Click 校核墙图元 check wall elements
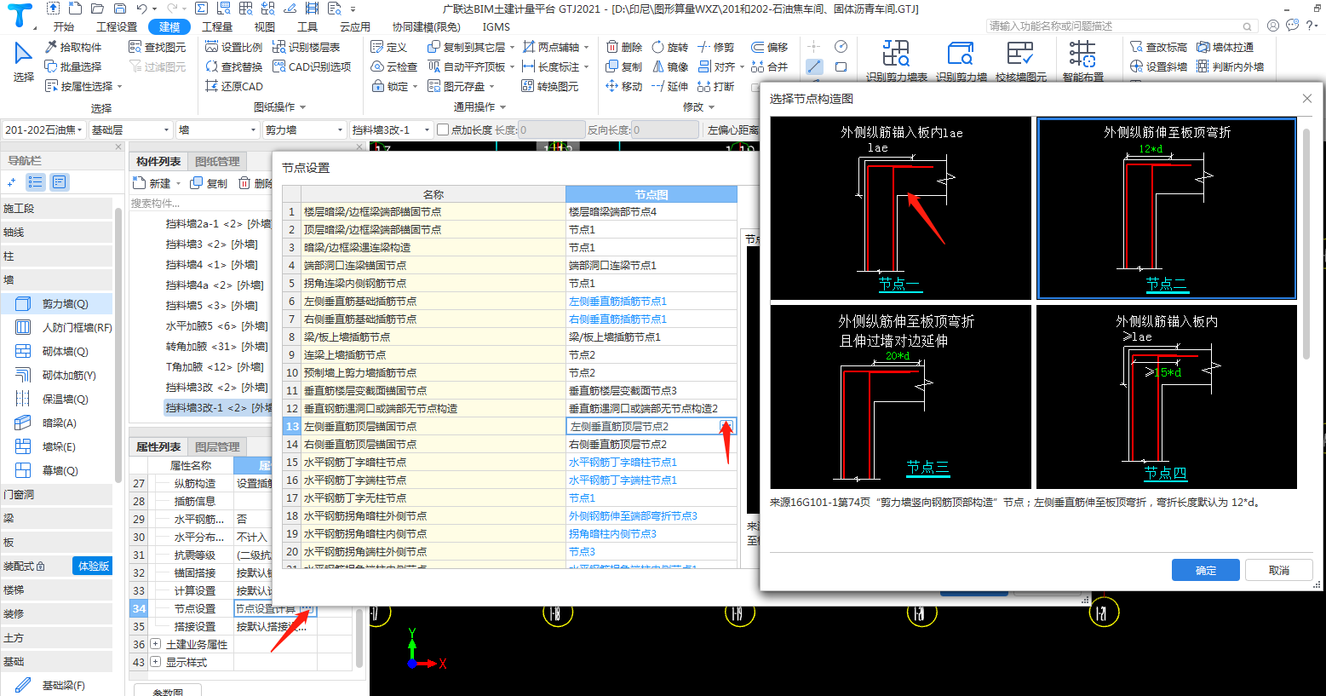The height and width of the screenshot is (696, 1326). 1021,60
